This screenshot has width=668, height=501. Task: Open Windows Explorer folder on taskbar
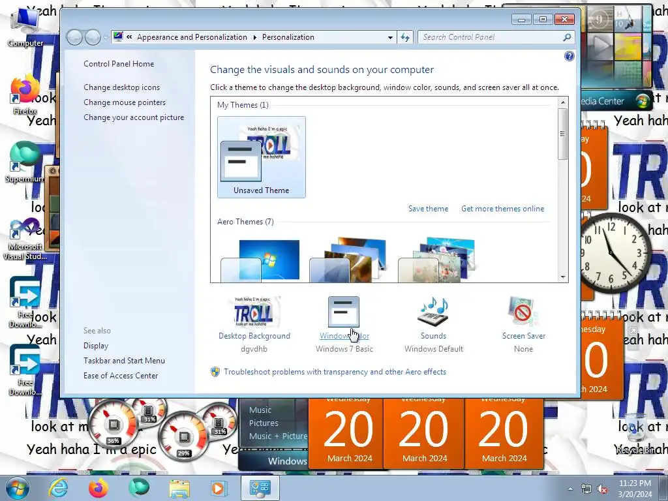pyautogui.click(x=179, y=488)
